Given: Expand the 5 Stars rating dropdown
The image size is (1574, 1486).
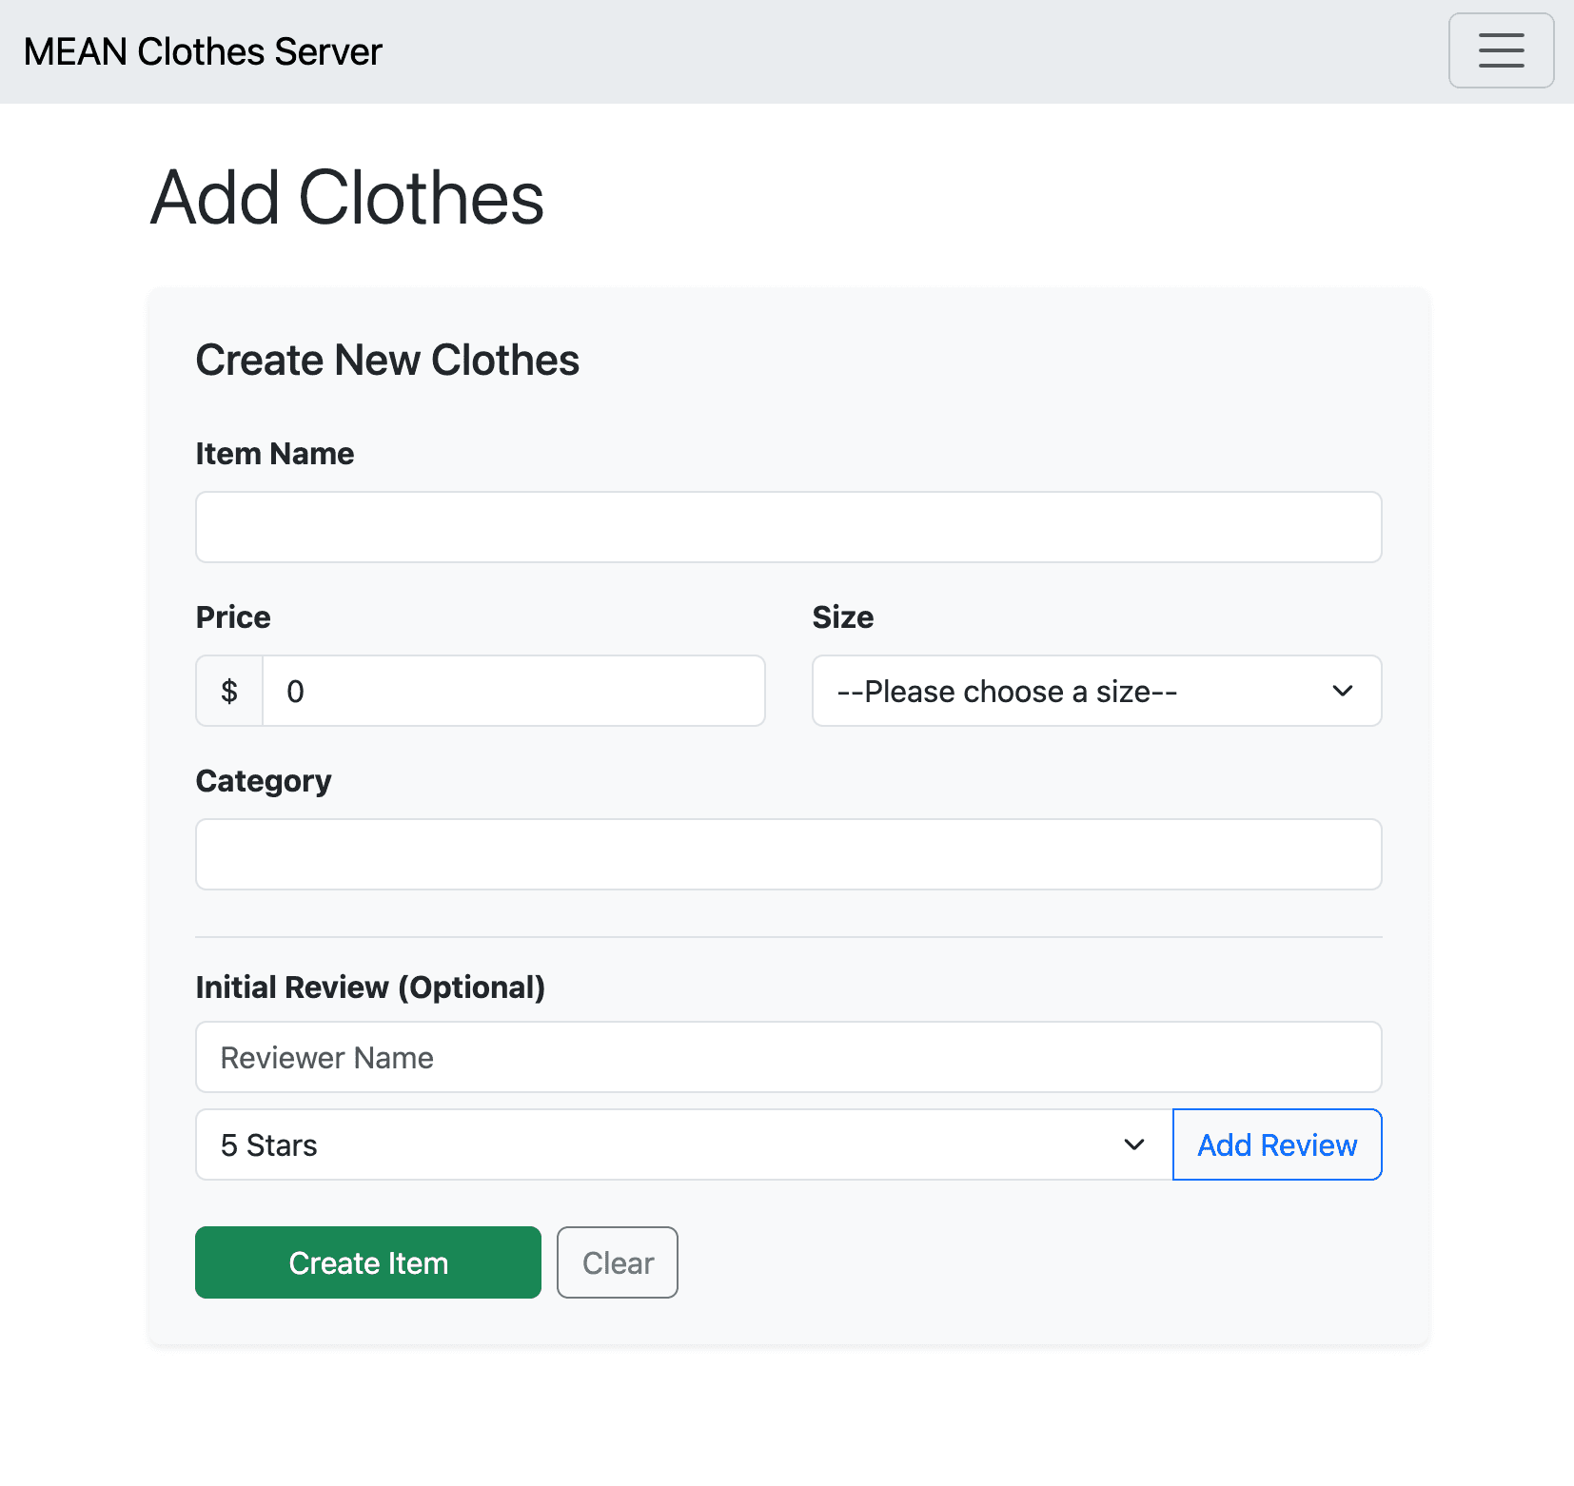Looking at the screenshot, I should [684, 1144].
